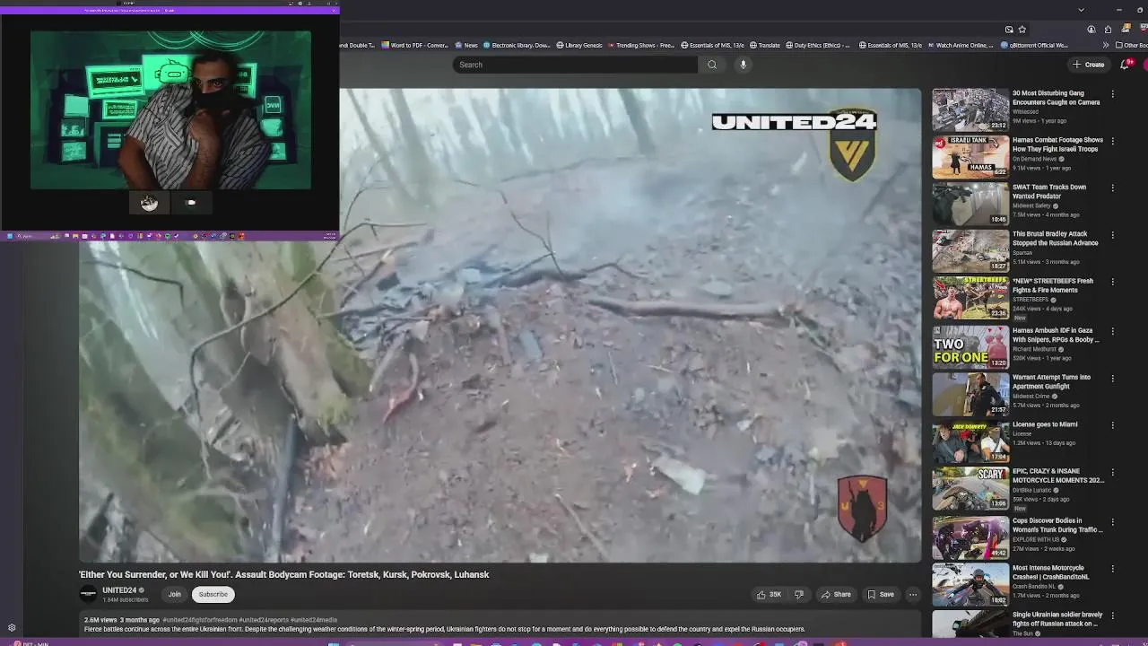Open the Duty Ethics bookmark

click(x=818, y=45)
